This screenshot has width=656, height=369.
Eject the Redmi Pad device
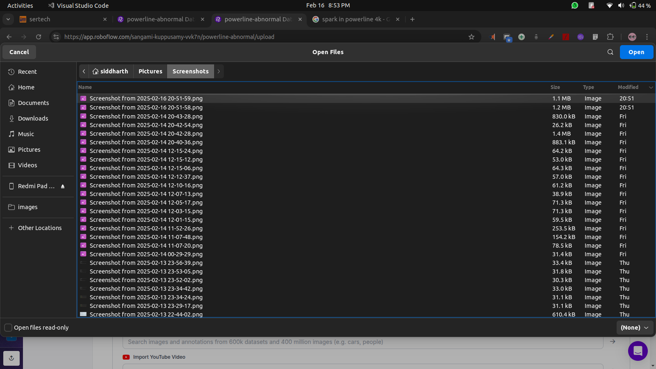coord(63,186)
